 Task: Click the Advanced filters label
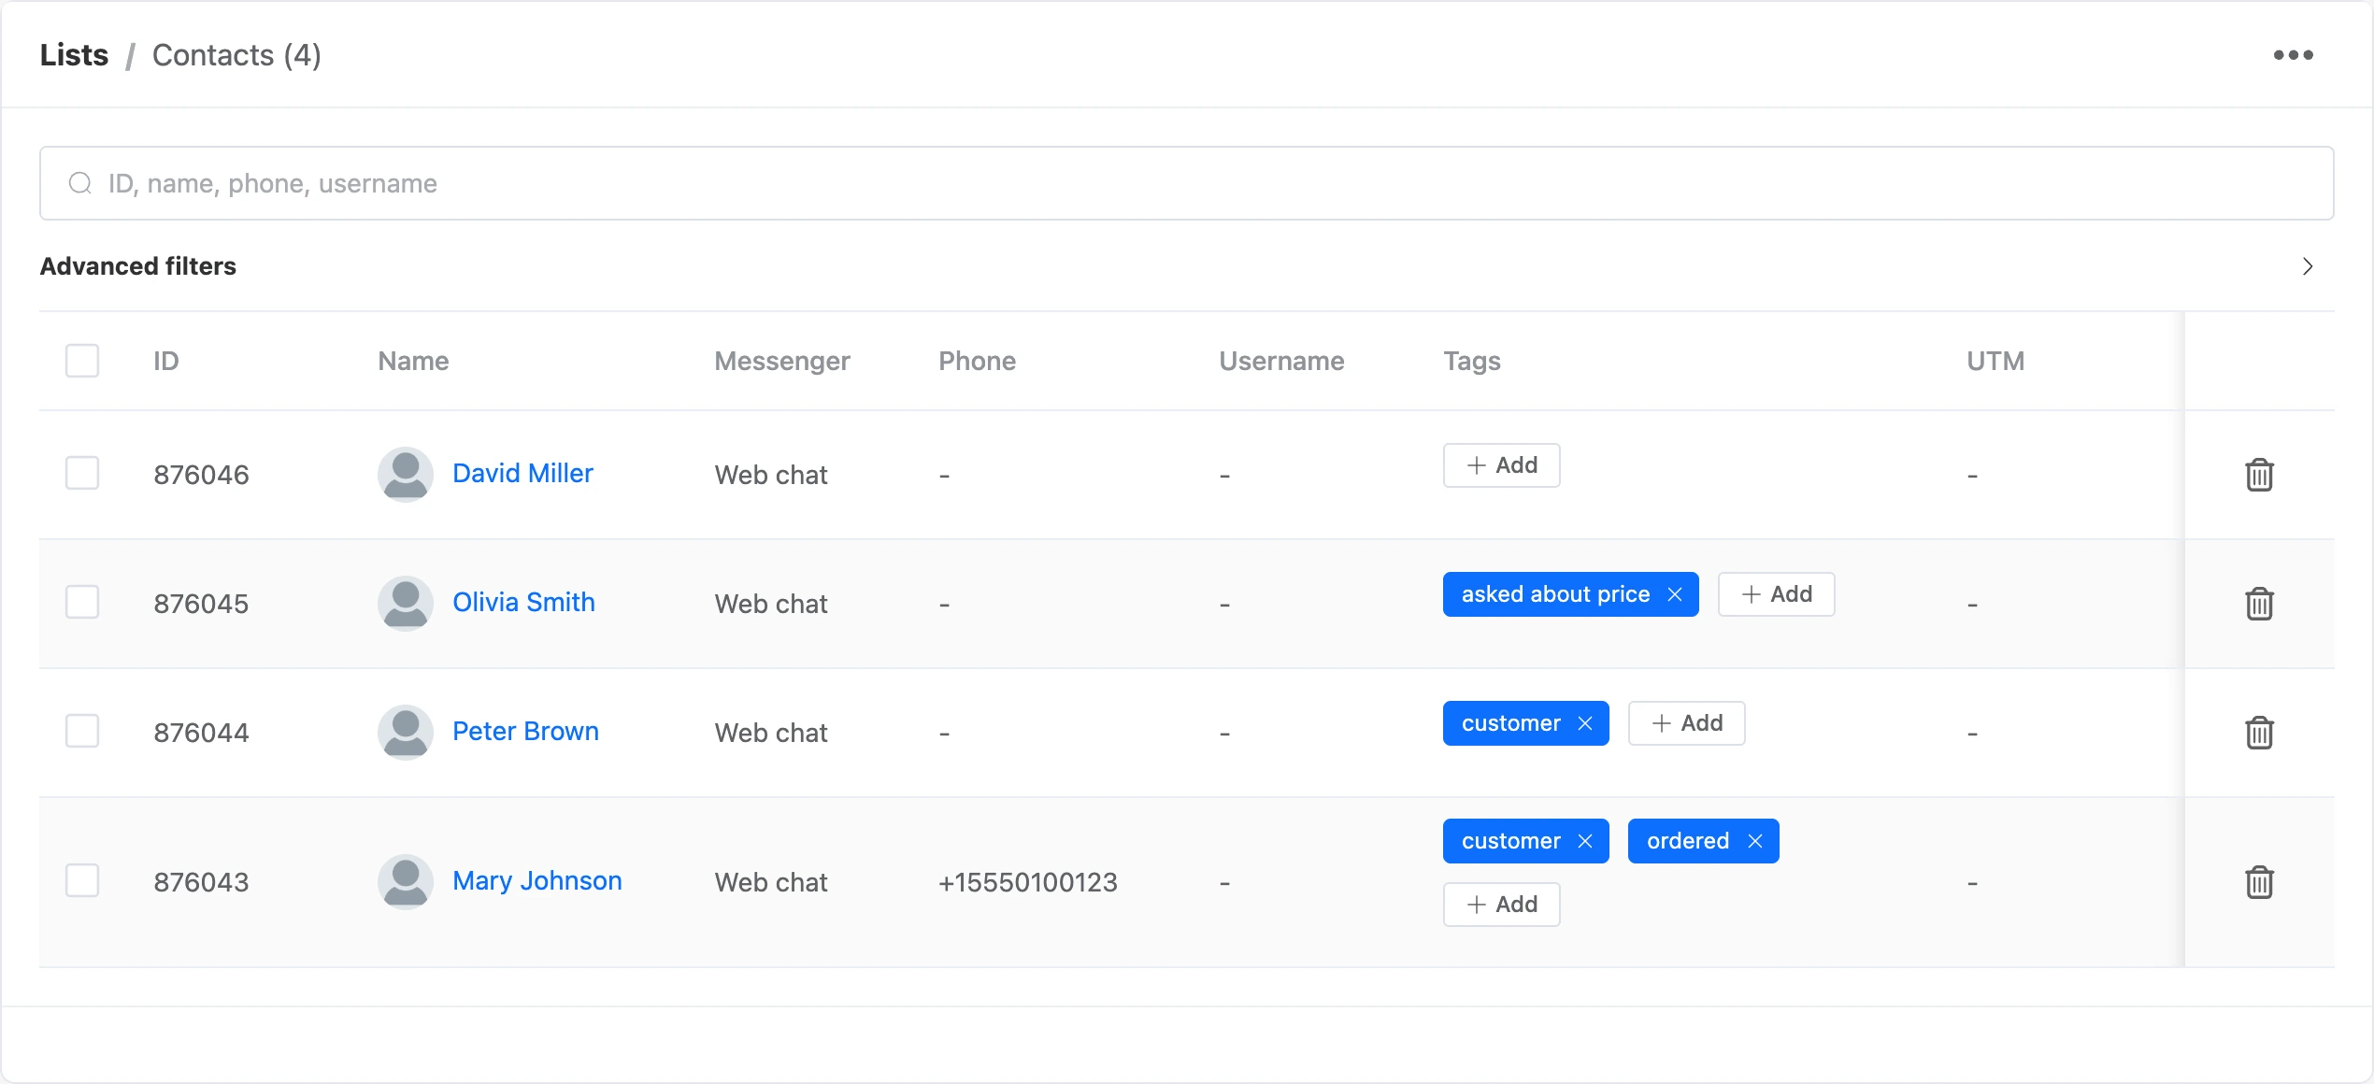coord(138,266)
